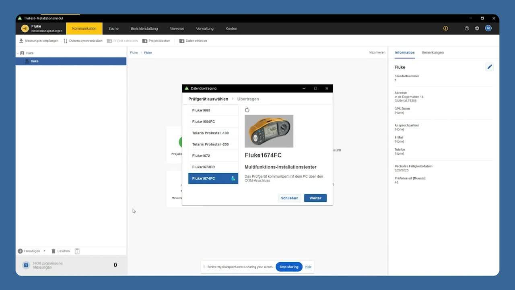Image resolution: width=515 pixels, height=290 pixels.
Task: Collapse the Fluke root tree node
Action: pos(18,53)
